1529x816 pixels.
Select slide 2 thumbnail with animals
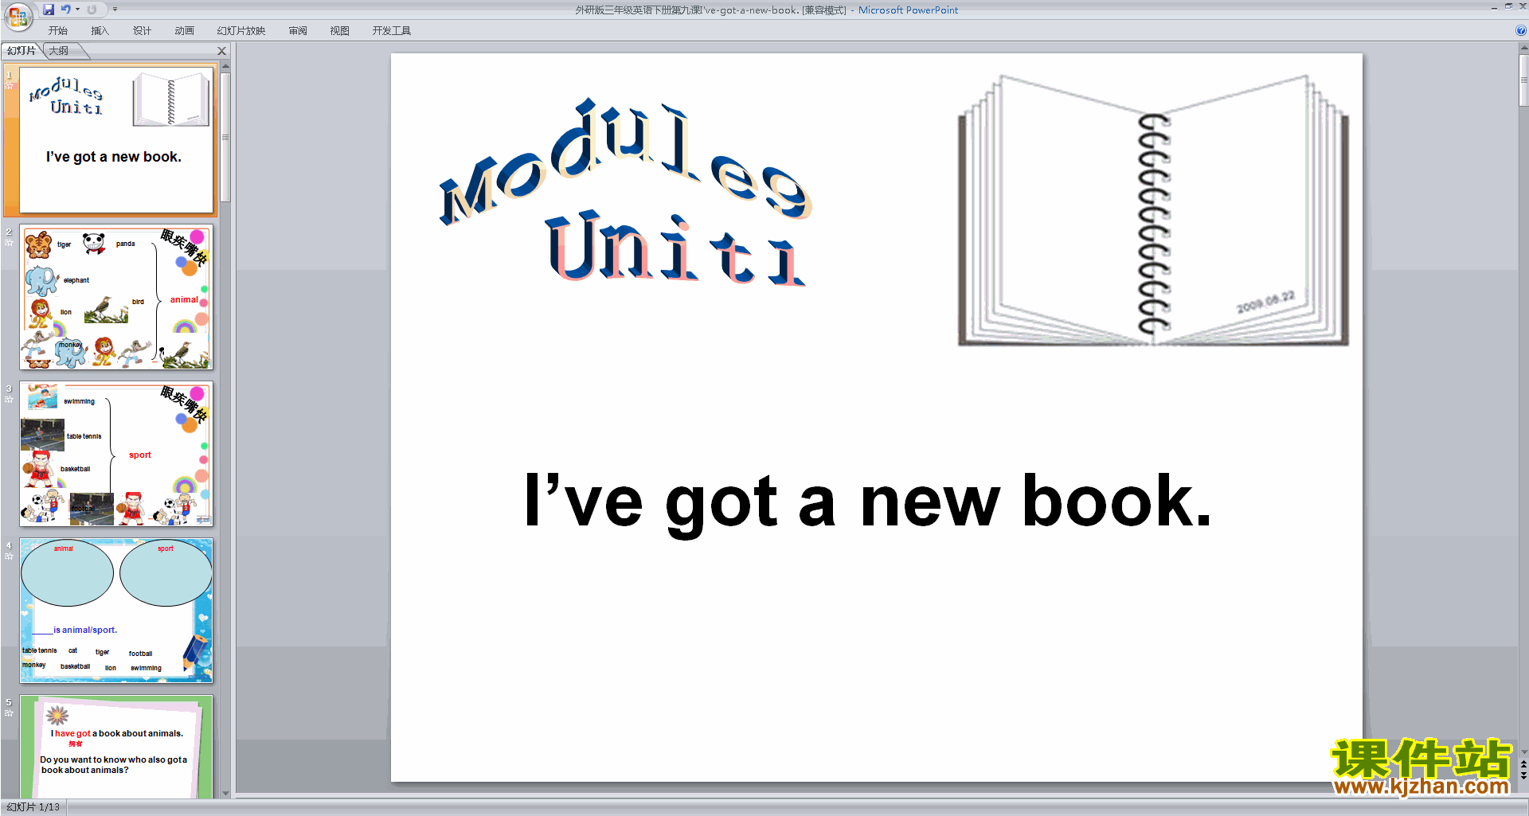pos(116,297)
